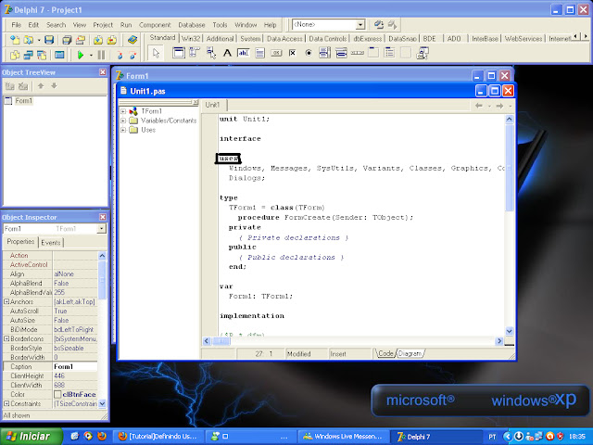Click the Save toolbar icon
This screenshot has width=593, height=445.
click(49, 40)
